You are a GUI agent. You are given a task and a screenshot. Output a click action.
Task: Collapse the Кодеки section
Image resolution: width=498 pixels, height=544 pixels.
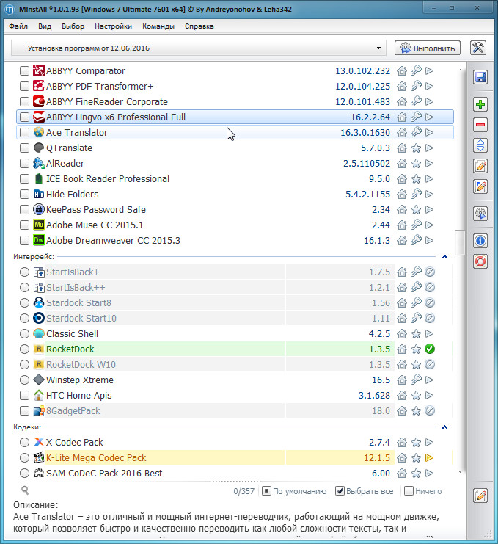pos(444,427)
